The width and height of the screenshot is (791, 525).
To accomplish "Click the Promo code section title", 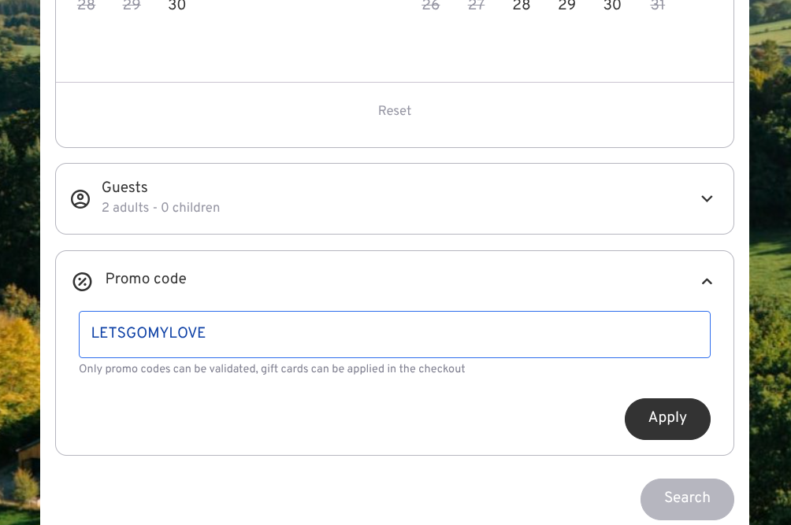I will (146, 279).
